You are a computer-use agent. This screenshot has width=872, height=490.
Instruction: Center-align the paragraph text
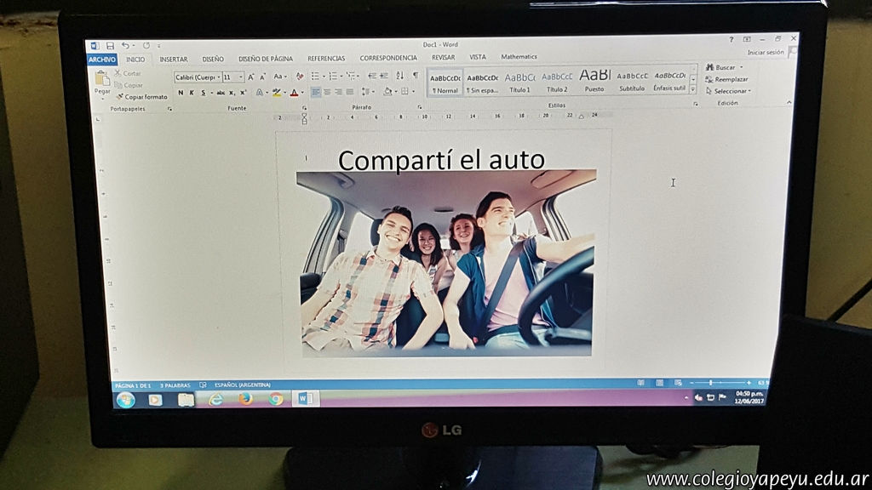pos(327,92)
